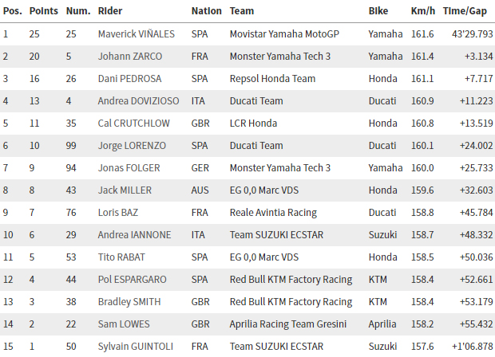Open rider Maverick VIÑALES
The width and height of the screenshot is (495, 357).
point(138,34)
